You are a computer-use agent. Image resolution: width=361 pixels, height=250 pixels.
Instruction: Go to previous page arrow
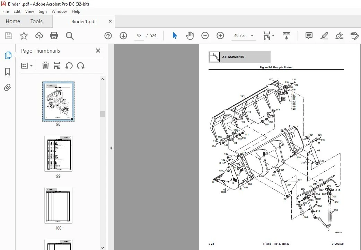tap(108, 36)
